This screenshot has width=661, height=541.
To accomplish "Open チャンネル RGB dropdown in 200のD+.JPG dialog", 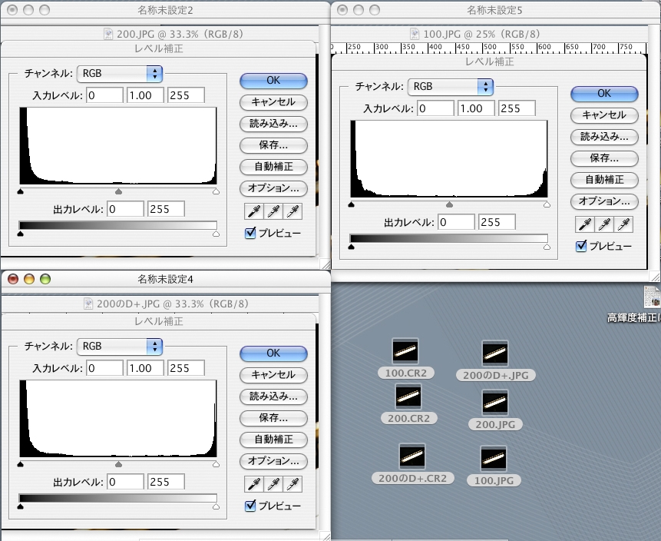I will tap(120, 347).
